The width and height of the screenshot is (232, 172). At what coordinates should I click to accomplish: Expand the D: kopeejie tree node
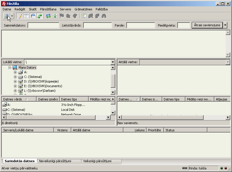click(15, 81)
